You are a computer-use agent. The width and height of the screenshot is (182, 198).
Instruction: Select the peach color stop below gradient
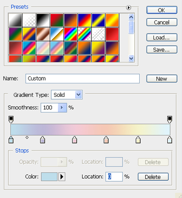coord(106,140)
